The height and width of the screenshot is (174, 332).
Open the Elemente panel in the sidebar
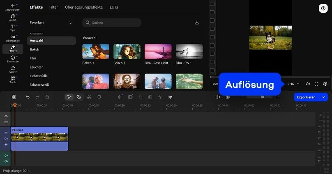click(12, 59)
